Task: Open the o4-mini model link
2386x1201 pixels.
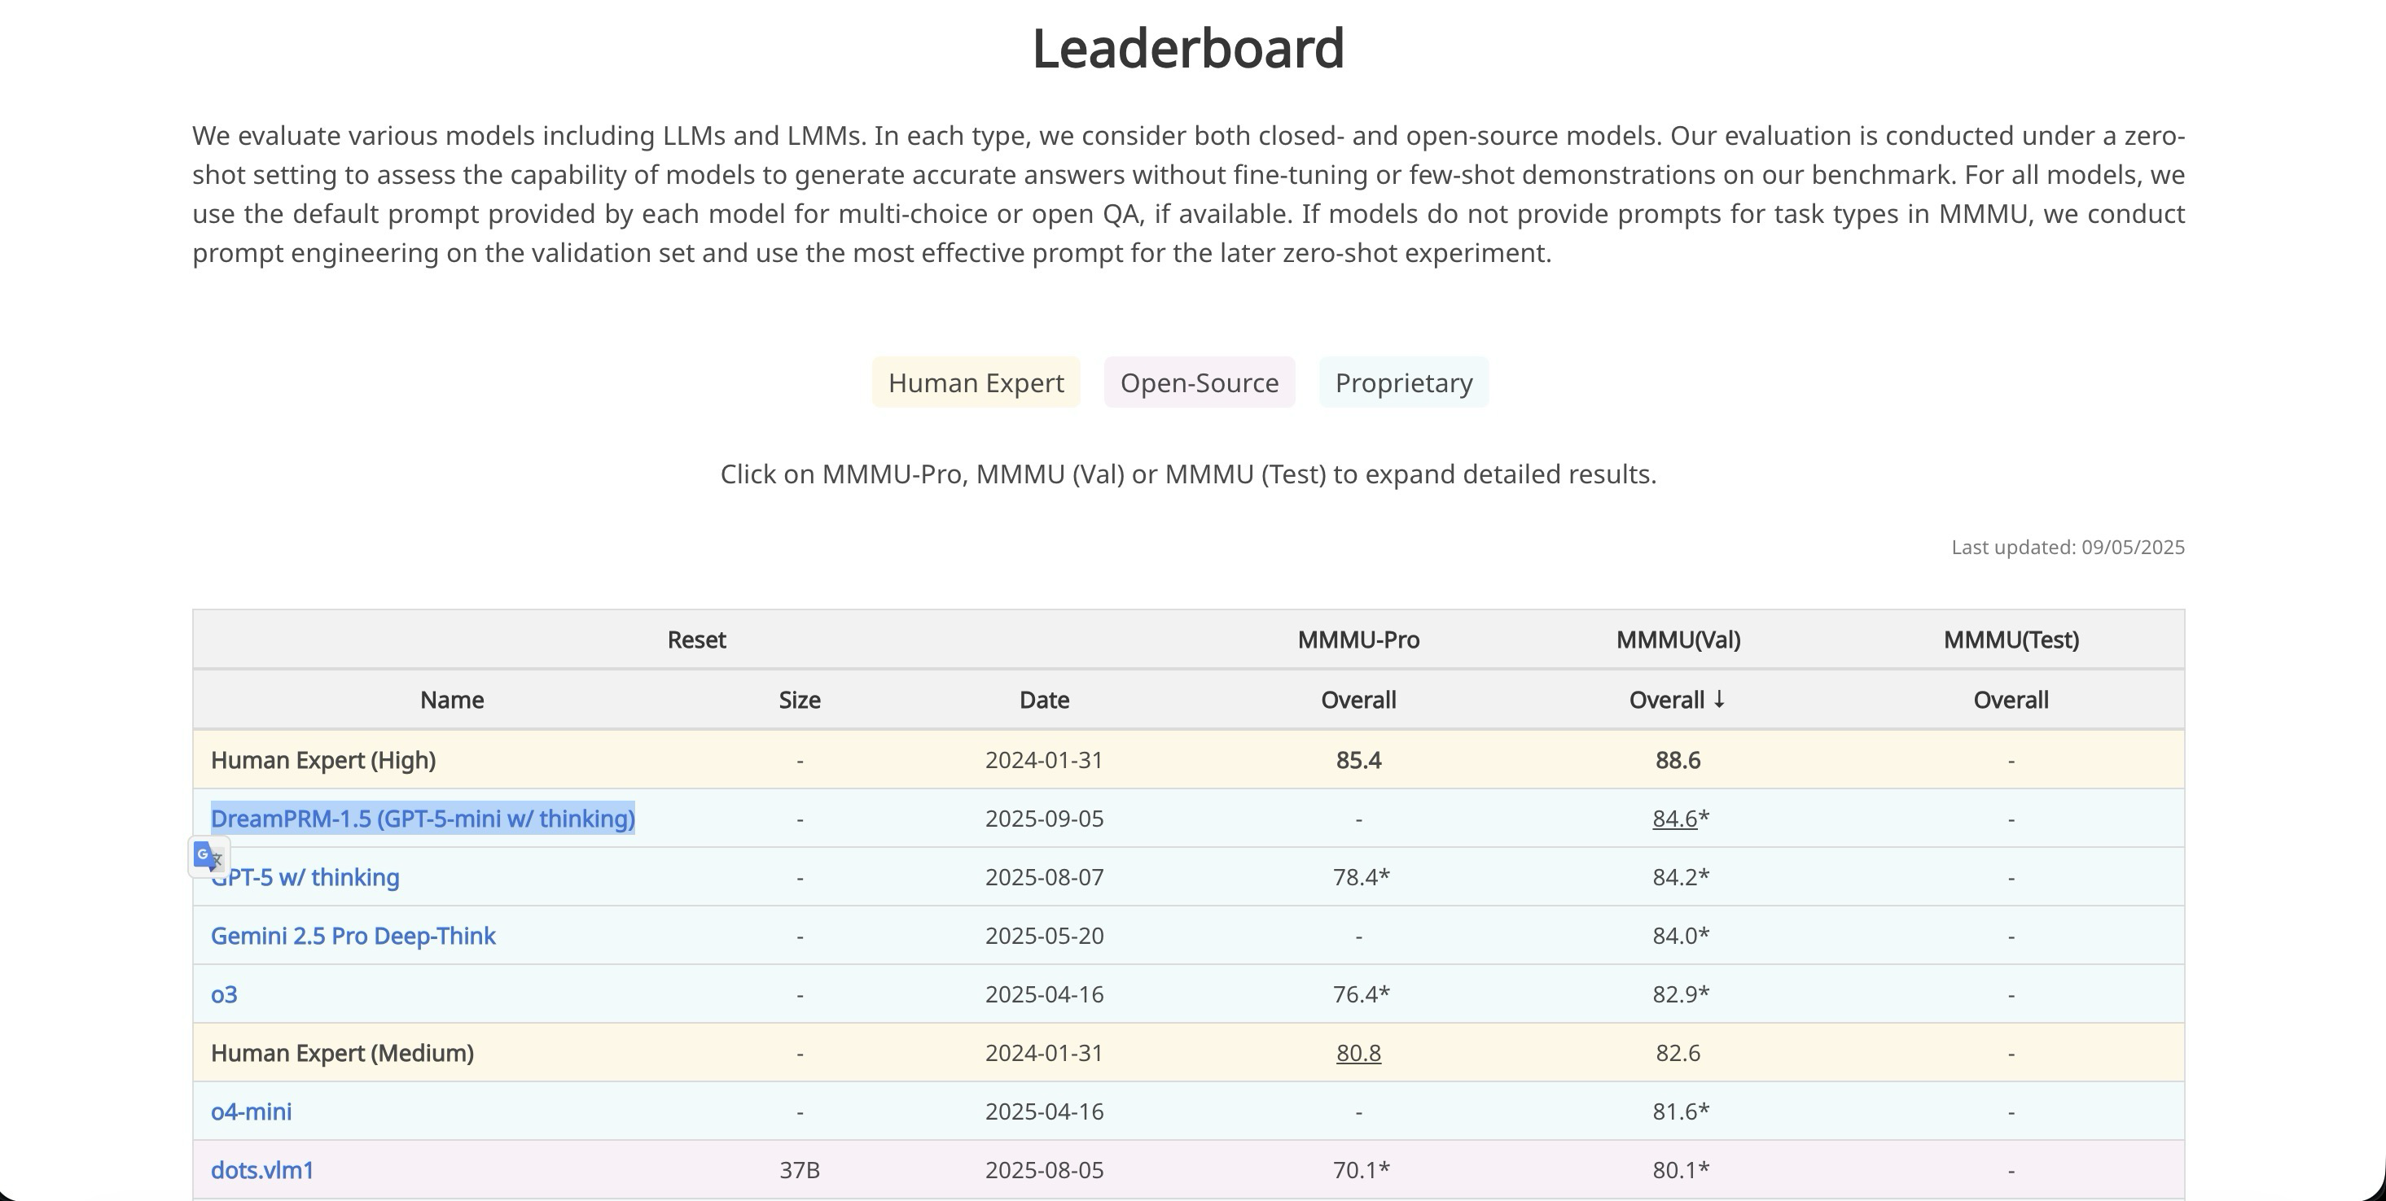Action: pyautogui.click(x=251, y=1111)
